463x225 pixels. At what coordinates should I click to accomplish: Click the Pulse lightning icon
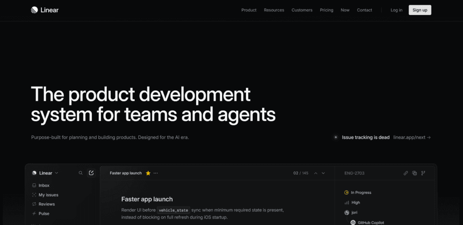pos(34,214)
